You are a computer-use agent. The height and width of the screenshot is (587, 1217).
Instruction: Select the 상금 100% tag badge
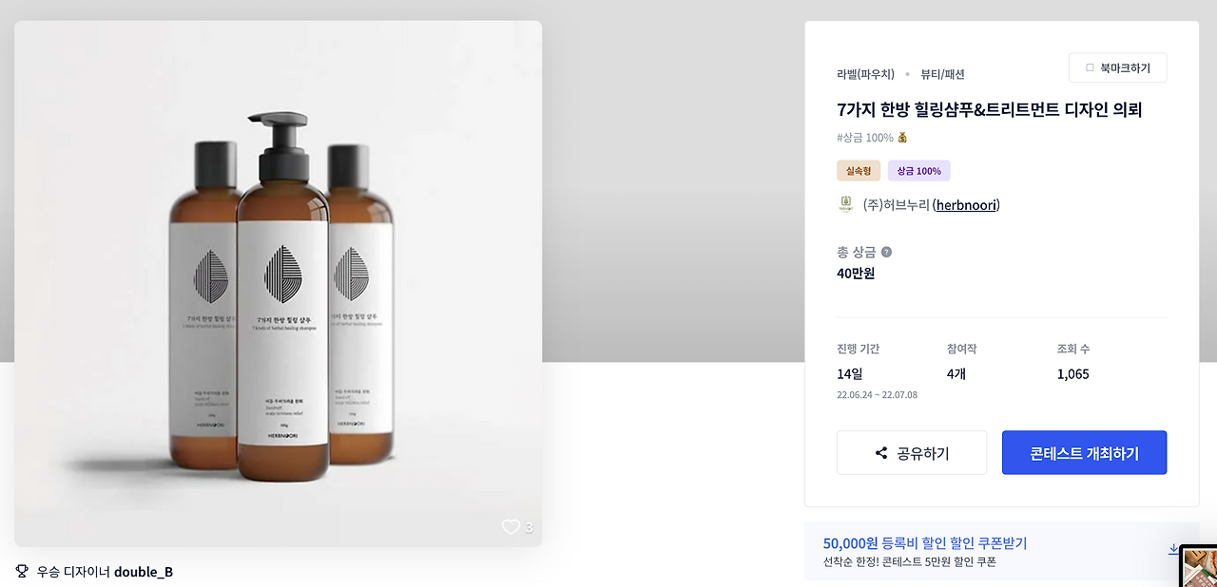pyautogui.click(x=918, y=171)
